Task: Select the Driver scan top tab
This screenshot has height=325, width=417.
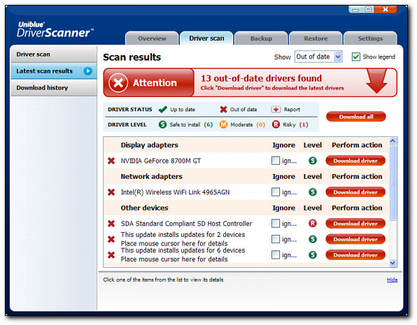Action: (x=206, y=38)
